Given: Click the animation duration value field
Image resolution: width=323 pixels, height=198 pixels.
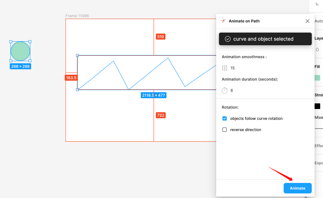Looking at the screenshot, I should pos(232,90).
